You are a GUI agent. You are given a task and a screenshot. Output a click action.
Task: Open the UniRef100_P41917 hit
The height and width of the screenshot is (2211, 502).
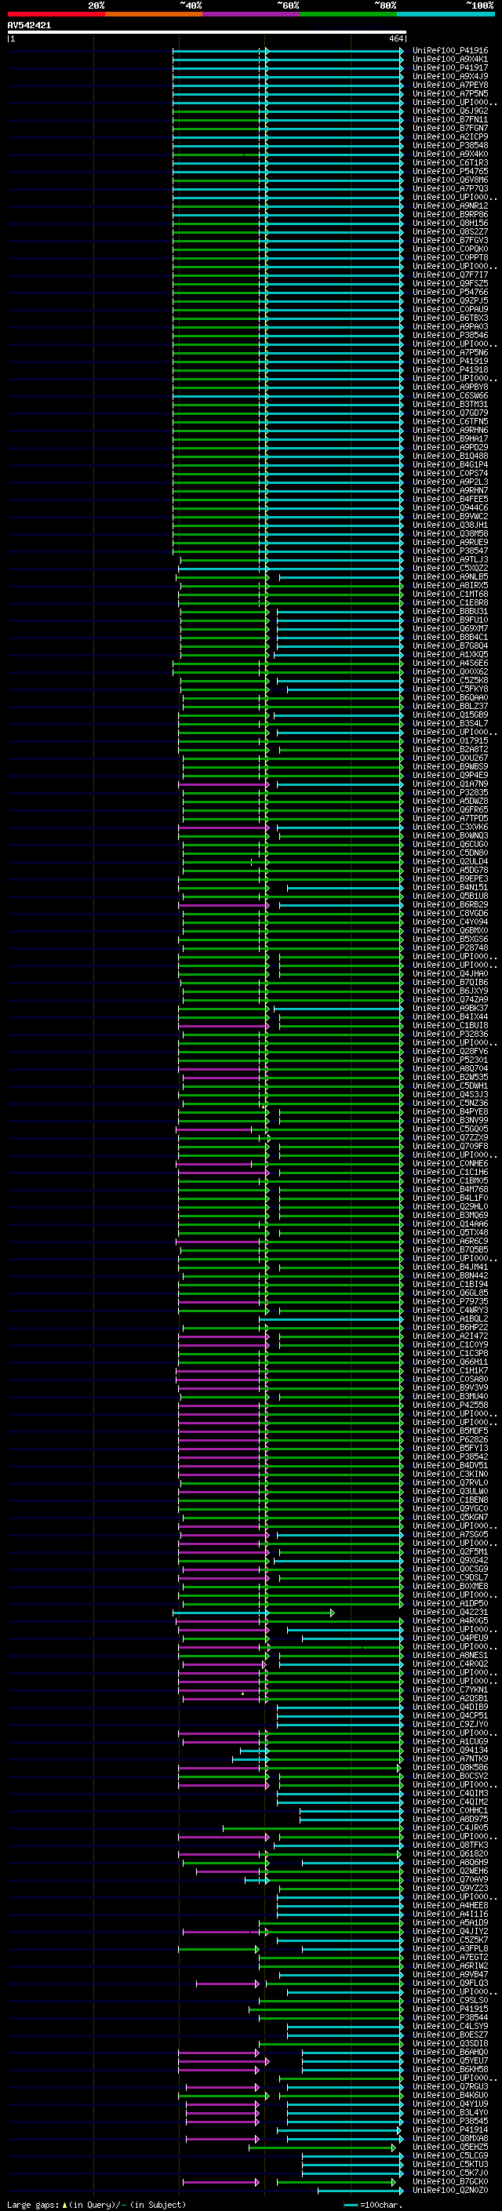point(450,67)
